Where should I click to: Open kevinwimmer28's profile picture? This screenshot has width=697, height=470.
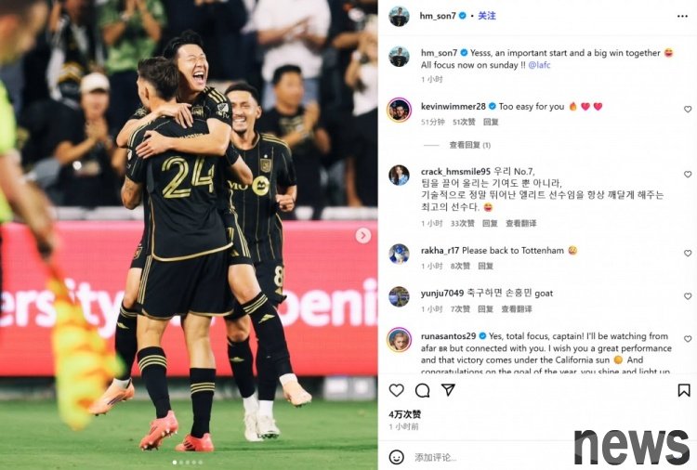(x=400, y=110)
